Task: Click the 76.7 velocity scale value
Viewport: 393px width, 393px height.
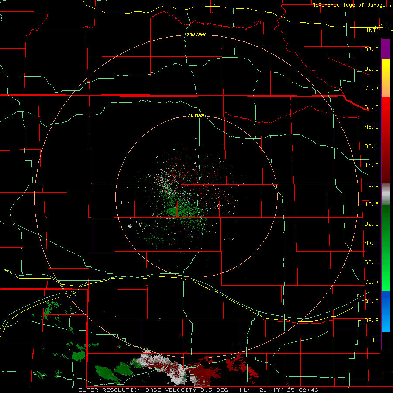Action: click(372, 88)
